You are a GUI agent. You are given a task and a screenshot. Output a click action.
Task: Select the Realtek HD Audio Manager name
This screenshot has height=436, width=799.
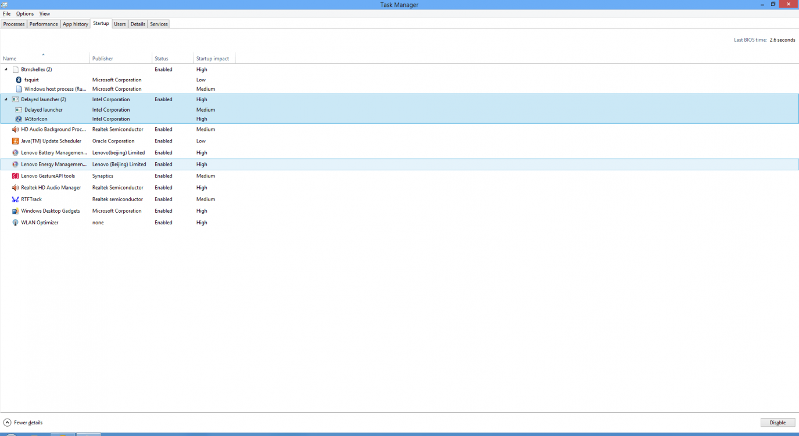pyautogui.click(x=51, y=188)
